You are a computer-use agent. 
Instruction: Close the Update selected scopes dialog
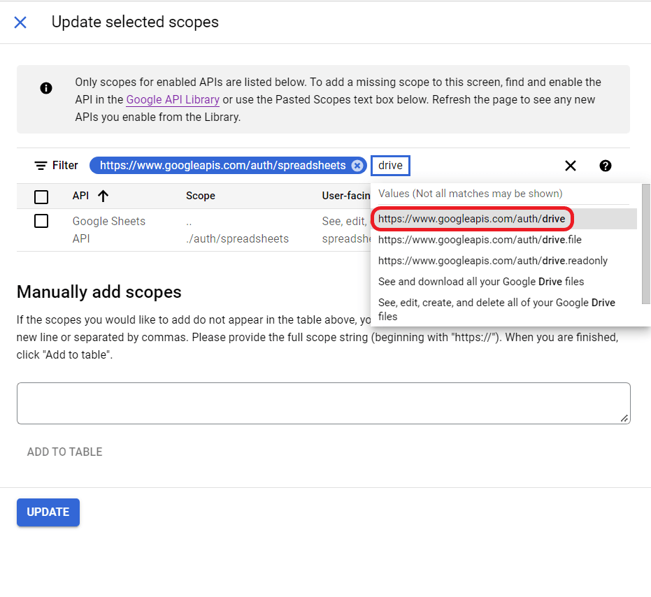pos(20,22)
